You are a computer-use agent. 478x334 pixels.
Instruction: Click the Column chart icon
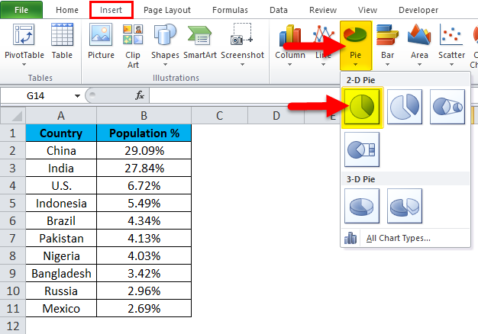[x=290, y=34]
